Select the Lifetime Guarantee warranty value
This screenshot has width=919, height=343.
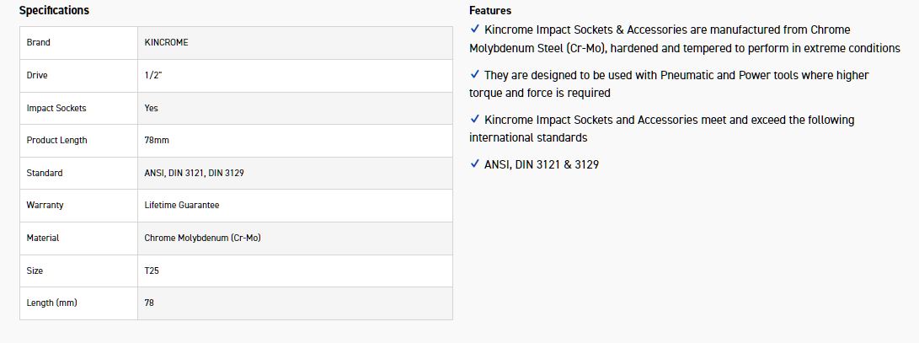[182, 206]
